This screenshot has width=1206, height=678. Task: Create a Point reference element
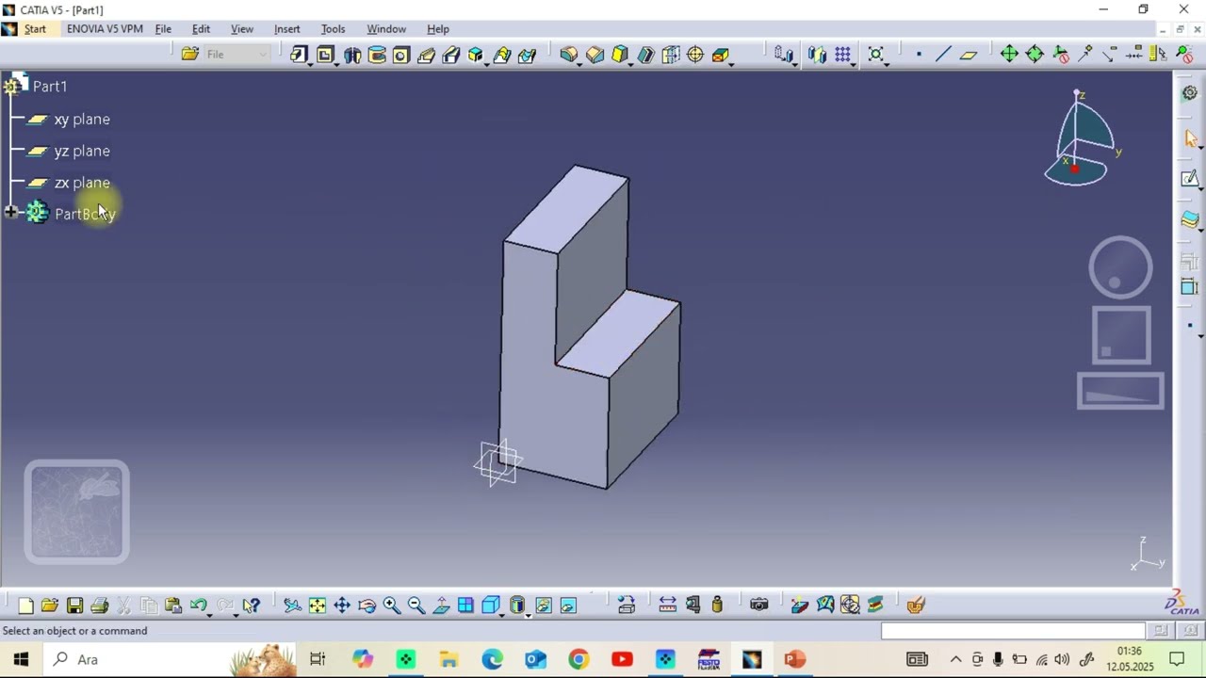point(919,55)
